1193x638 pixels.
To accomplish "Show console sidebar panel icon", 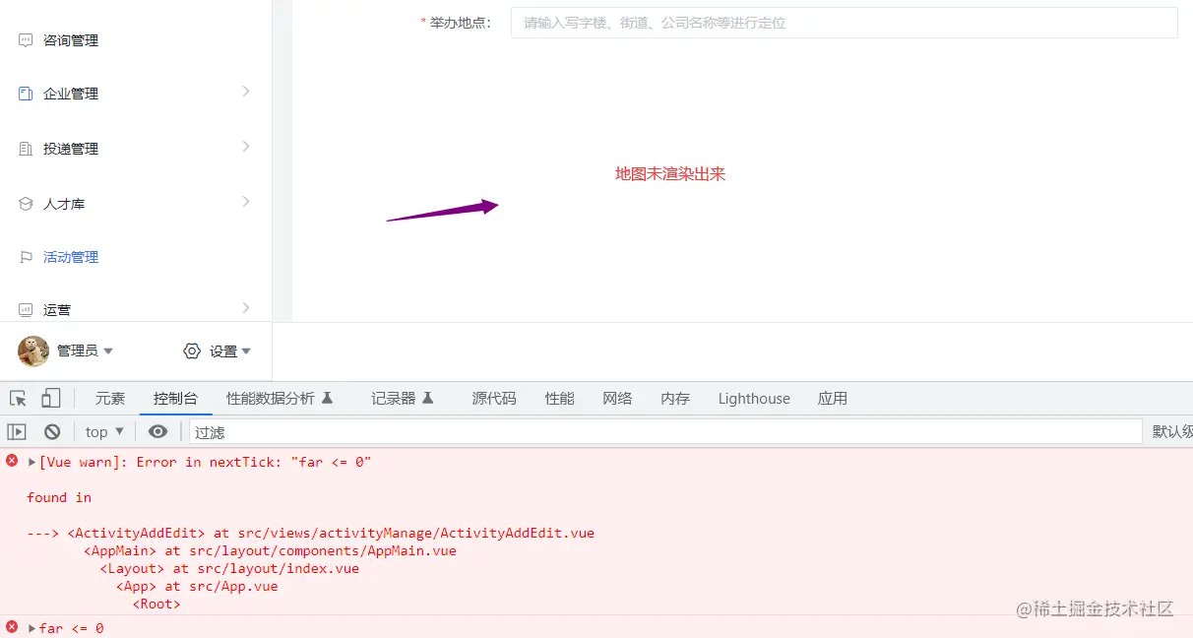I will click(x=17, y=431).
